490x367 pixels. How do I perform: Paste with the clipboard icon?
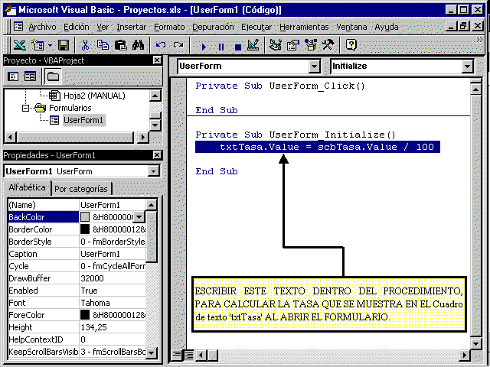[x=120, y=45]
